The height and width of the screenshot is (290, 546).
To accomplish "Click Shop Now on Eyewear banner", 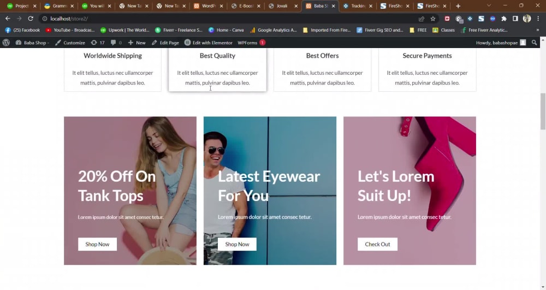I will coord(237,244).
